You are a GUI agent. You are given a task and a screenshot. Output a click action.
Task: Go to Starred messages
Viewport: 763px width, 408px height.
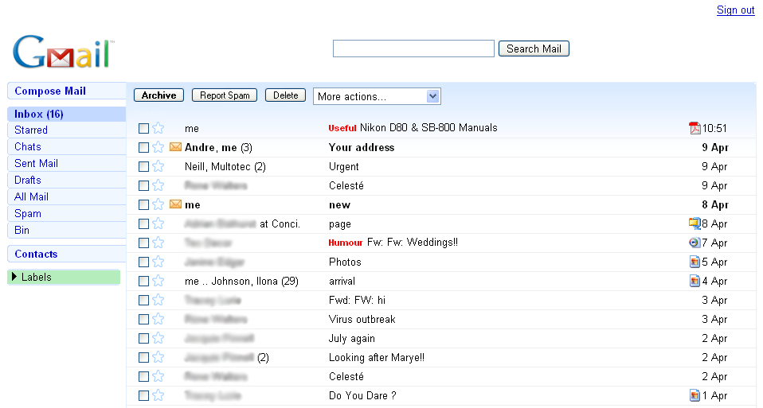point(31,130)
